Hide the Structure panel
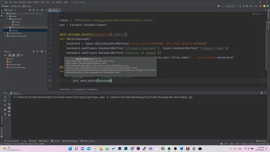This screenshot has height=152, width=270. (x=46, y=52)
